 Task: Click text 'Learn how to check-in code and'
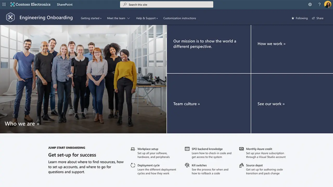click(x=212, y=153)
